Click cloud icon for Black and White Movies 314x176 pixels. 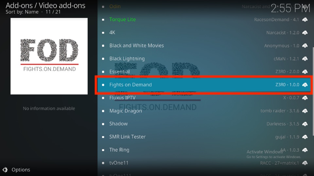tap(305, 46)
